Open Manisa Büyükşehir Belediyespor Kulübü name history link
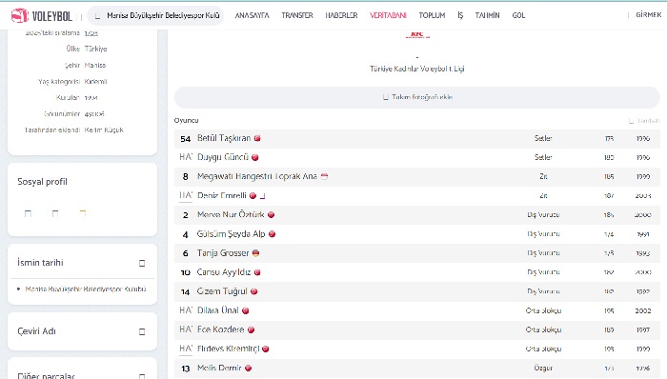The width and height of the screenshot is (667, 379). [x=86, y=289]
